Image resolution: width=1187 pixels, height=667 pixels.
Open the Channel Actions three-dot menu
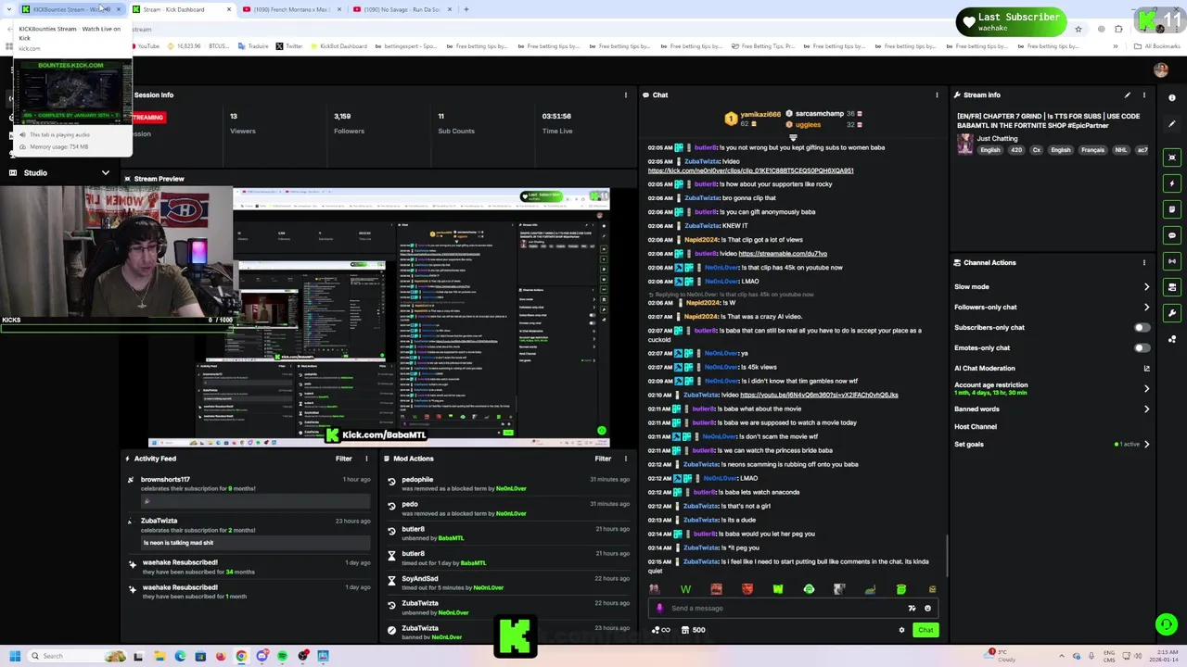click(x=1144, y=262)
